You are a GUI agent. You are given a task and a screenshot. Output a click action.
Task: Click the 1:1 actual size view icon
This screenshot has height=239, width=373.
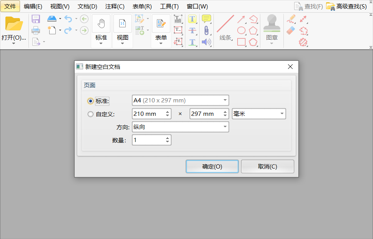[x=123, y=23]
